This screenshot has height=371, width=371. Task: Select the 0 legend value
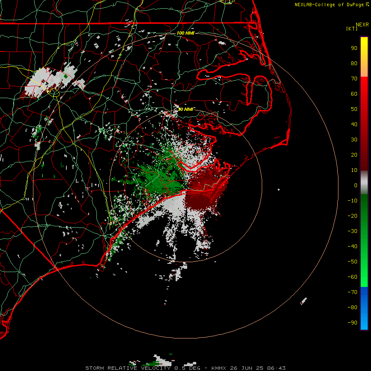tap(356, 185)
